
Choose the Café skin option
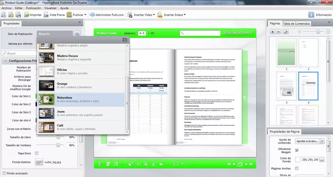81,127
